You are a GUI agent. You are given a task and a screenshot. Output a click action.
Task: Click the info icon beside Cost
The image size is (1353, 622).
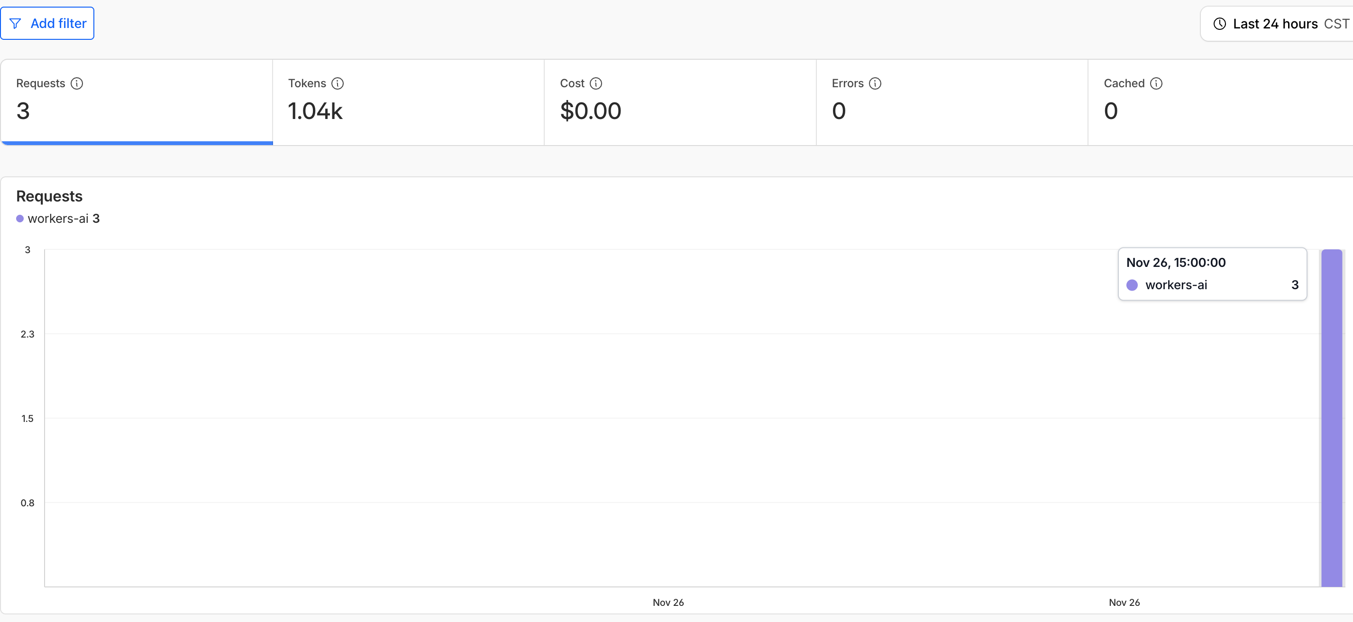pos(595,83)
